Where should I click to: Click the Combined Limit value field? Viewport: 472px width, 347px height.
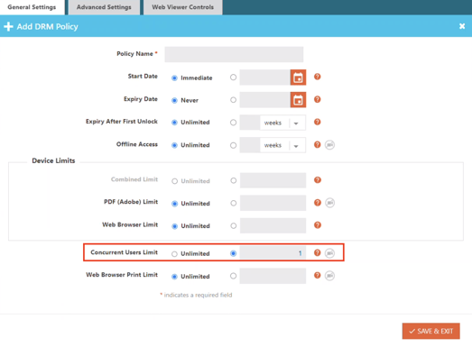pos(273,180)
